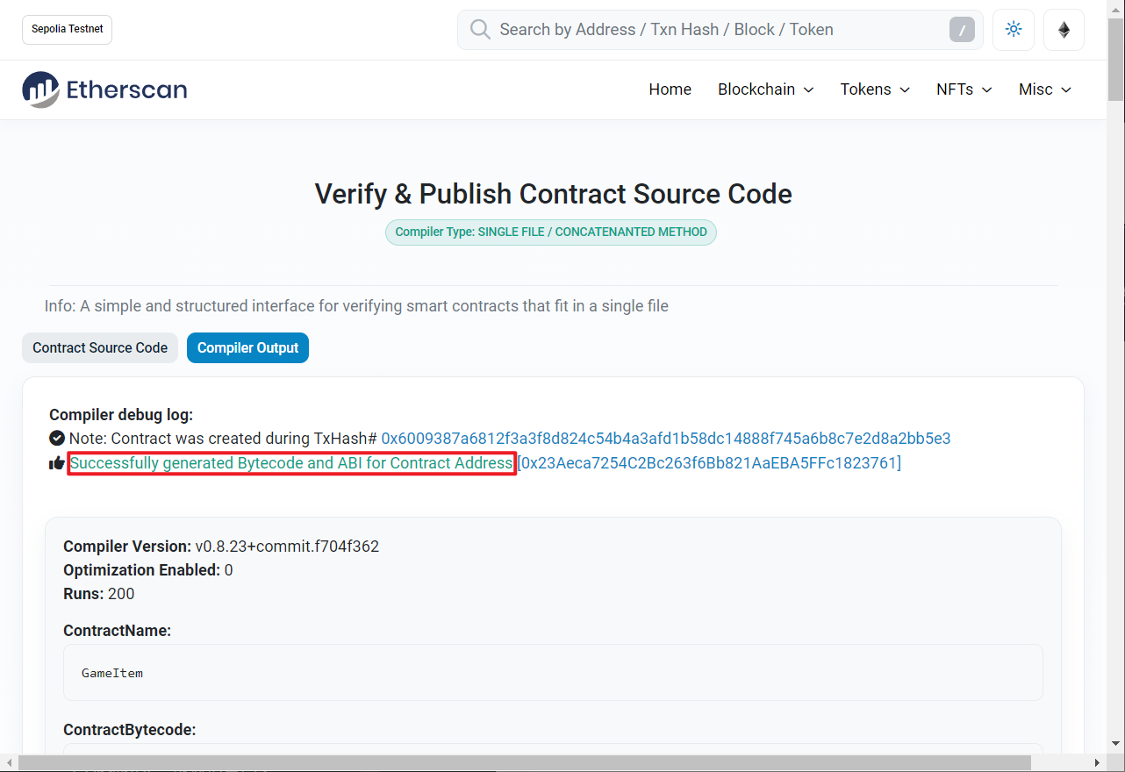Image resolution: width=1125 pixels, height=772 pixels.
Task: Expand the Blockchain dropdown menu
Action: coord(765,89)
